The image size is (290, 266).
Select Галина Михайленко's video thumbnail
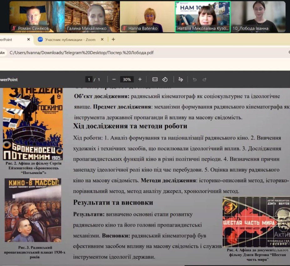point(92,17)
